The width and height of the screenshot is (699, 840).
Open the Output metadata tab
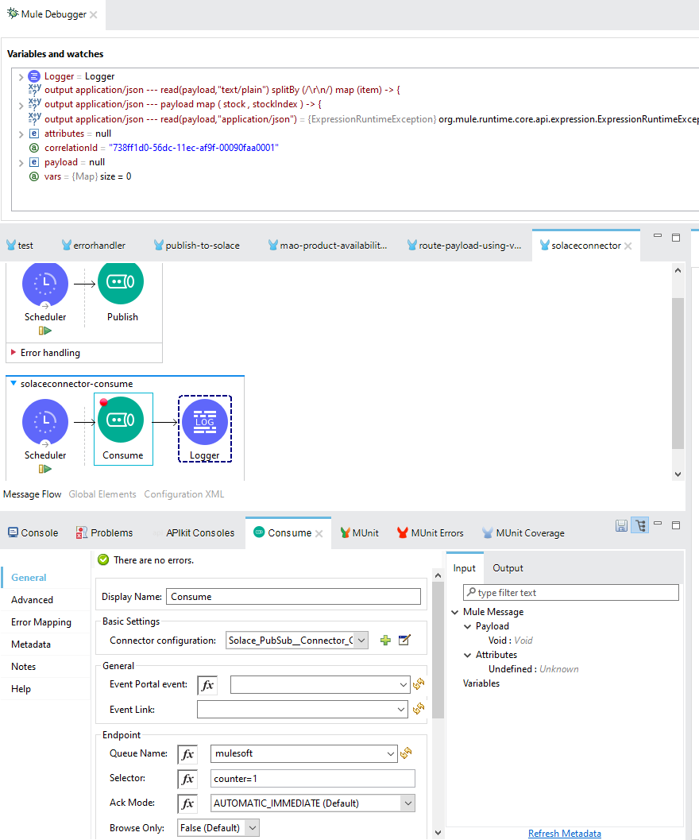(x=508, y=568)
